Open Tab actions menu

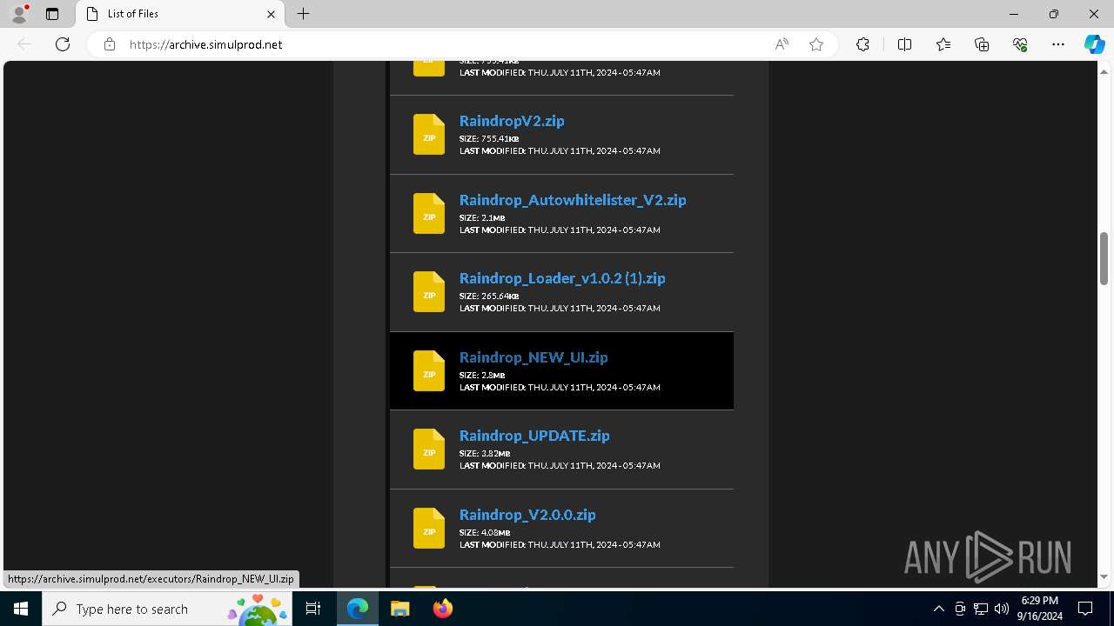coord(52,14)
